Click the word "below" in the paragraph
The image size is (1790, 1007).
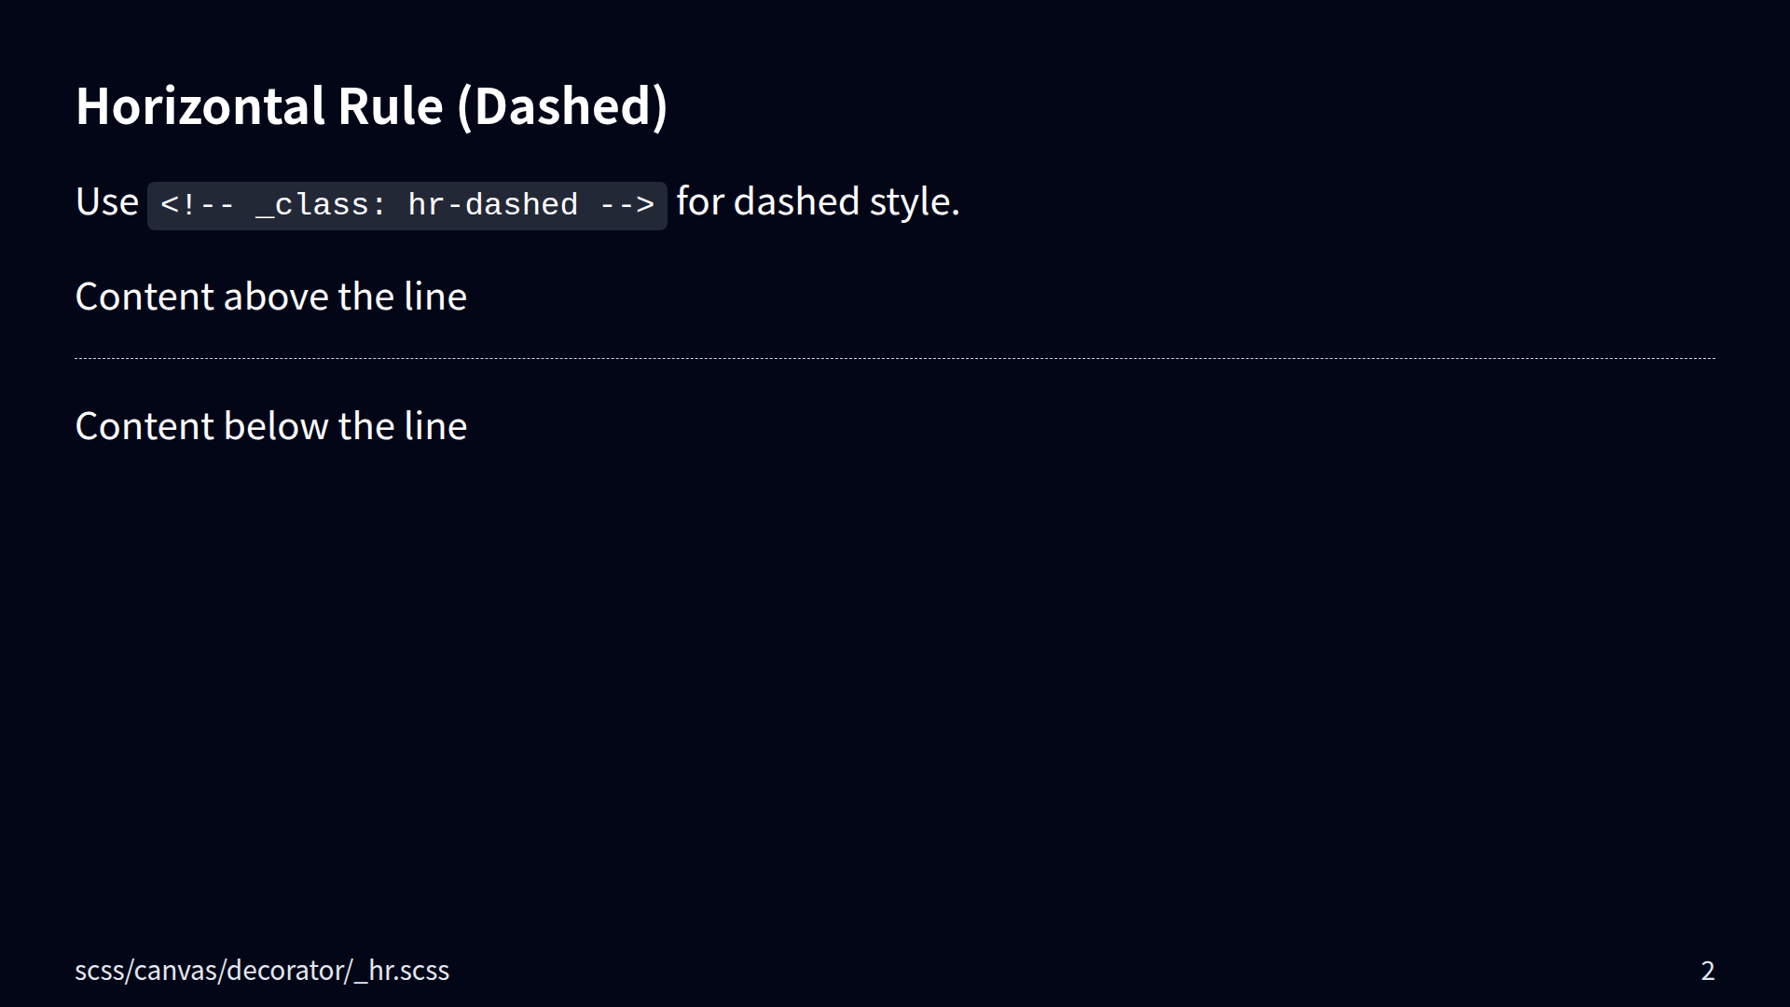click(x=276, y=426)
